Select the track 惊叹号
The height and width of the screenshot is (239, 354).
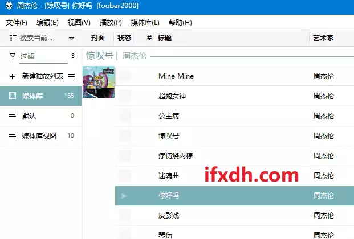234,136
